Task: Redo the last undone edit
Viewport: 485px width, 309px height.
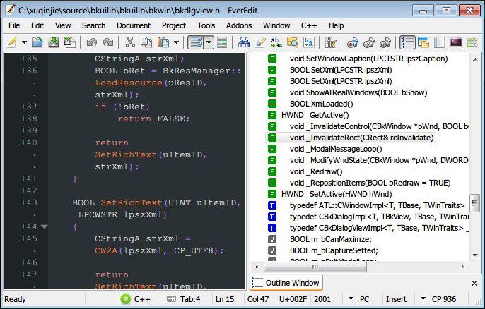Action: pyautogui.click(x=108, y=42)
